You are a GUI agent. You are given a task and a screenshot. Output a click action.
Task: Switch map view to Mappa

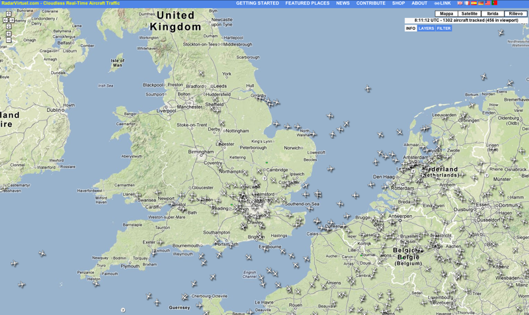[x=446, y=13]
